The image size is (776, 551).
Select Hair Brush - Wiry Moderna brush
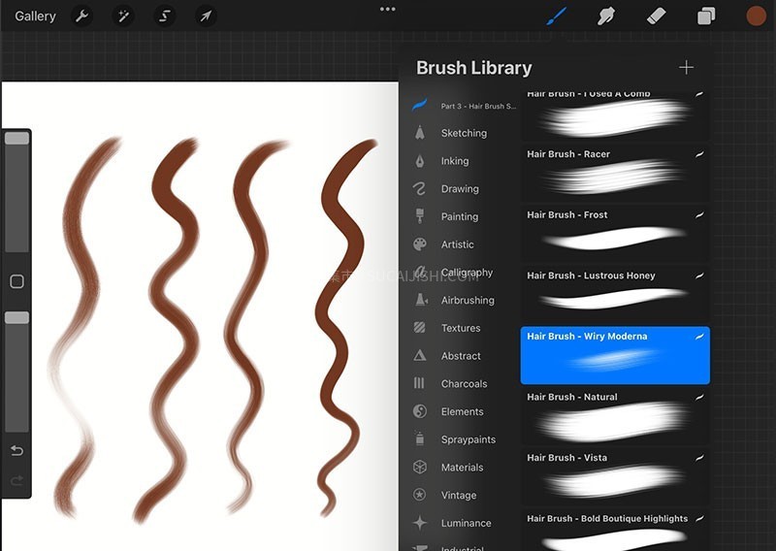pos(615,355)
